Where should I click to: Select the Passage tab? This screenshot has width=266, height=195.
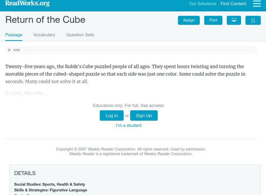[x=13, y=34]
